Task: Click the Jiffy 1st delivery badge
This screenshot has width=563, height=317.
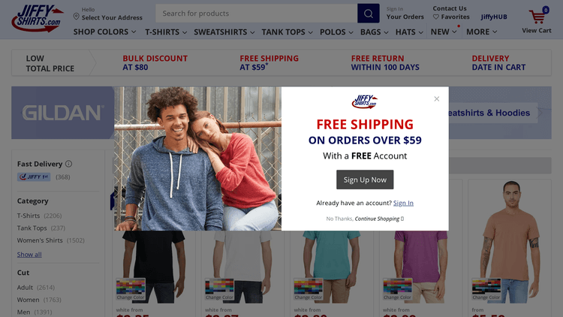Action: tap(34, 177)
